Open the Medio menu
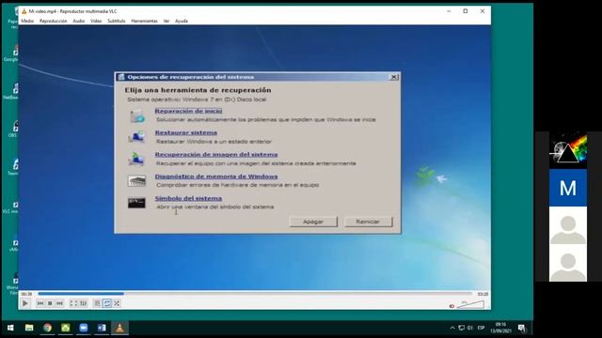The height and width of the screenshot is (338, 602). 27,21
